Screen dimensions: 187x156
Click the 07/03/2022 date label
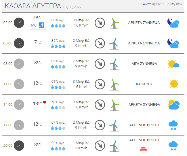pos(72,7)
